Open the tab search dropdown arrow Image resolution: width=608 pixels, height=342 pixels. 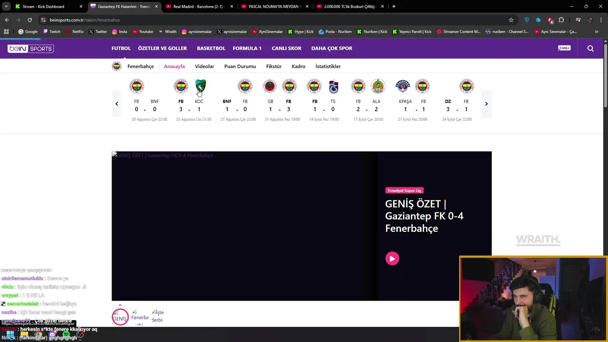click(x=6, y=7)
